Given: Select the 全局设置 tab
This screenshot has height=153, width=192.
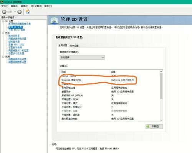Looking at the screenshot, I should tap(63, 46).
